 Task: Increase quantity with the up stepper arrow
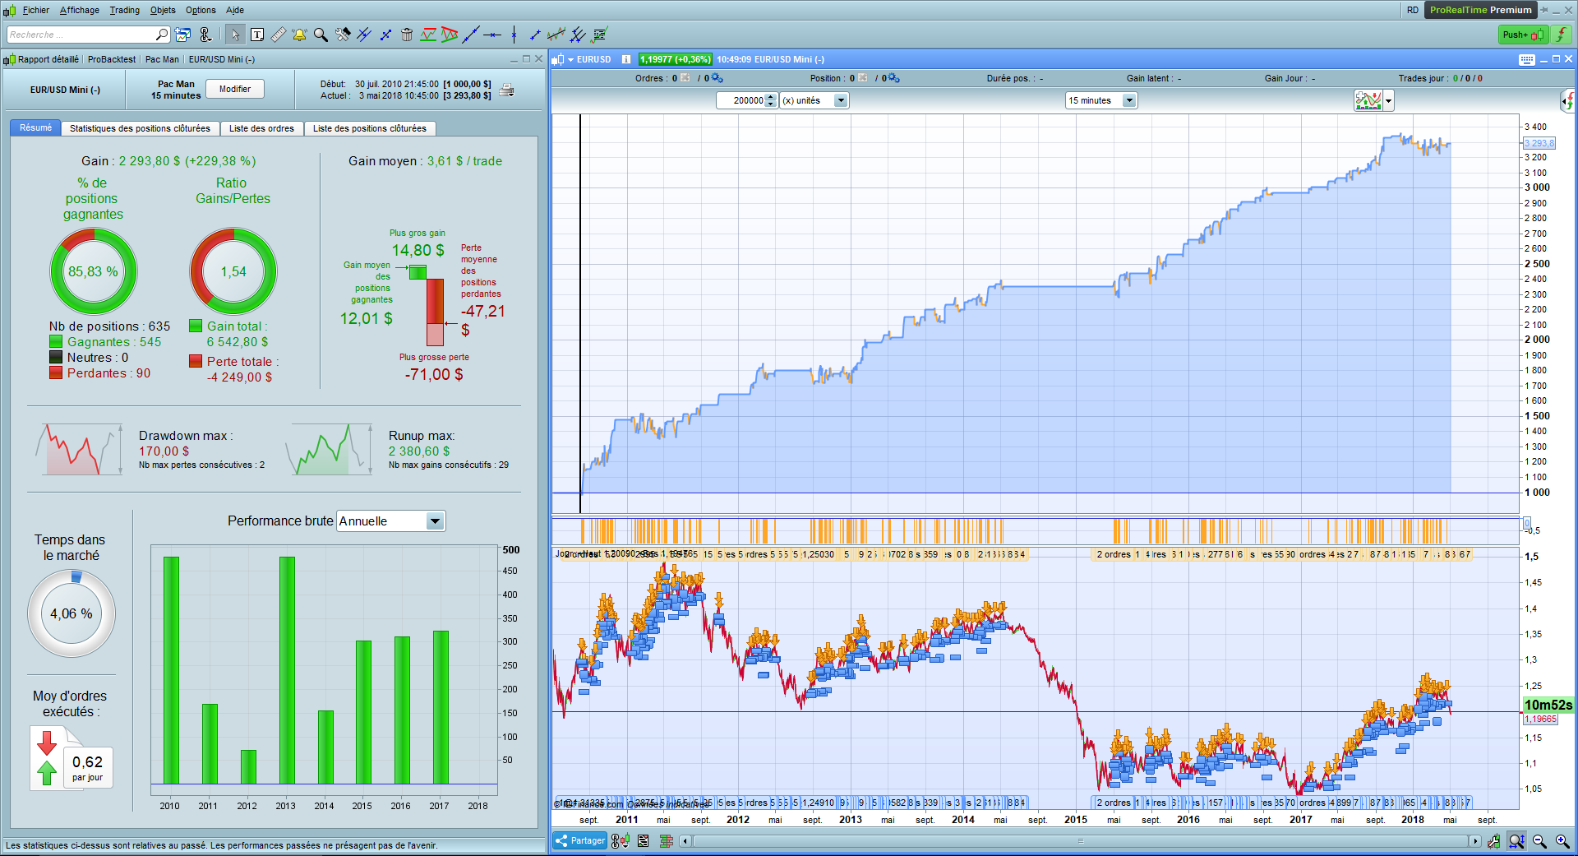[771, 96]
